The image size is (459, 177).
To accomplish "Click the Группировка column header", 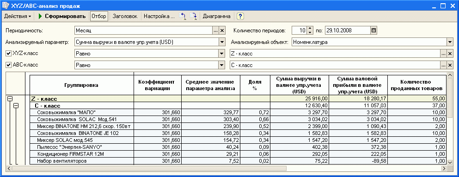I will tap(82, 85).
